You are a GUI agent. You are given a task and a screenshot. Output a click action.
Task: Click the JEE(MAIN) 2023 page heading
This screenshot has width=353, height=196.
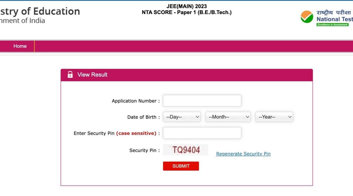tap(187, 6)
